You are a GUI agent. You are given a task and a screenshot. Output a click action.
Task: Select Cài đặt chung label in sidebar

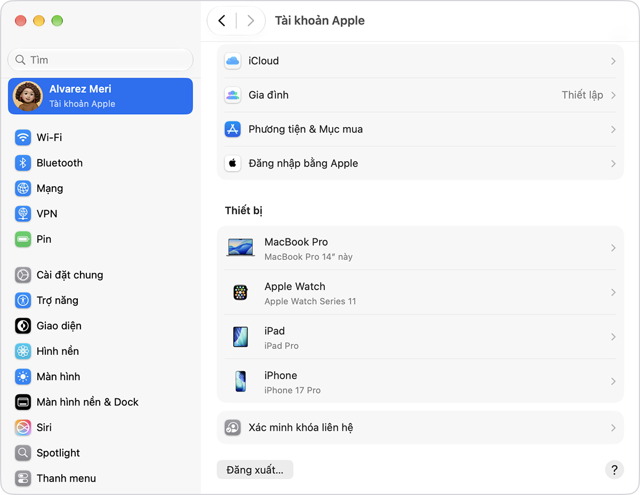(70, 275)
